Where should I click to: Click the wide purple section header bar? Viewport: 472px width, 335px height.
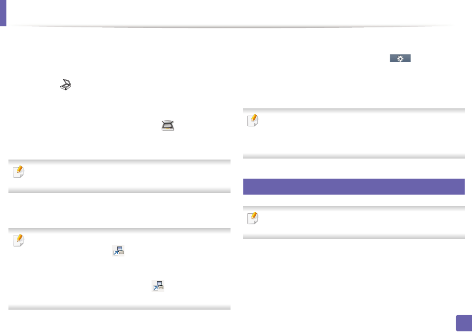[354, 186]
